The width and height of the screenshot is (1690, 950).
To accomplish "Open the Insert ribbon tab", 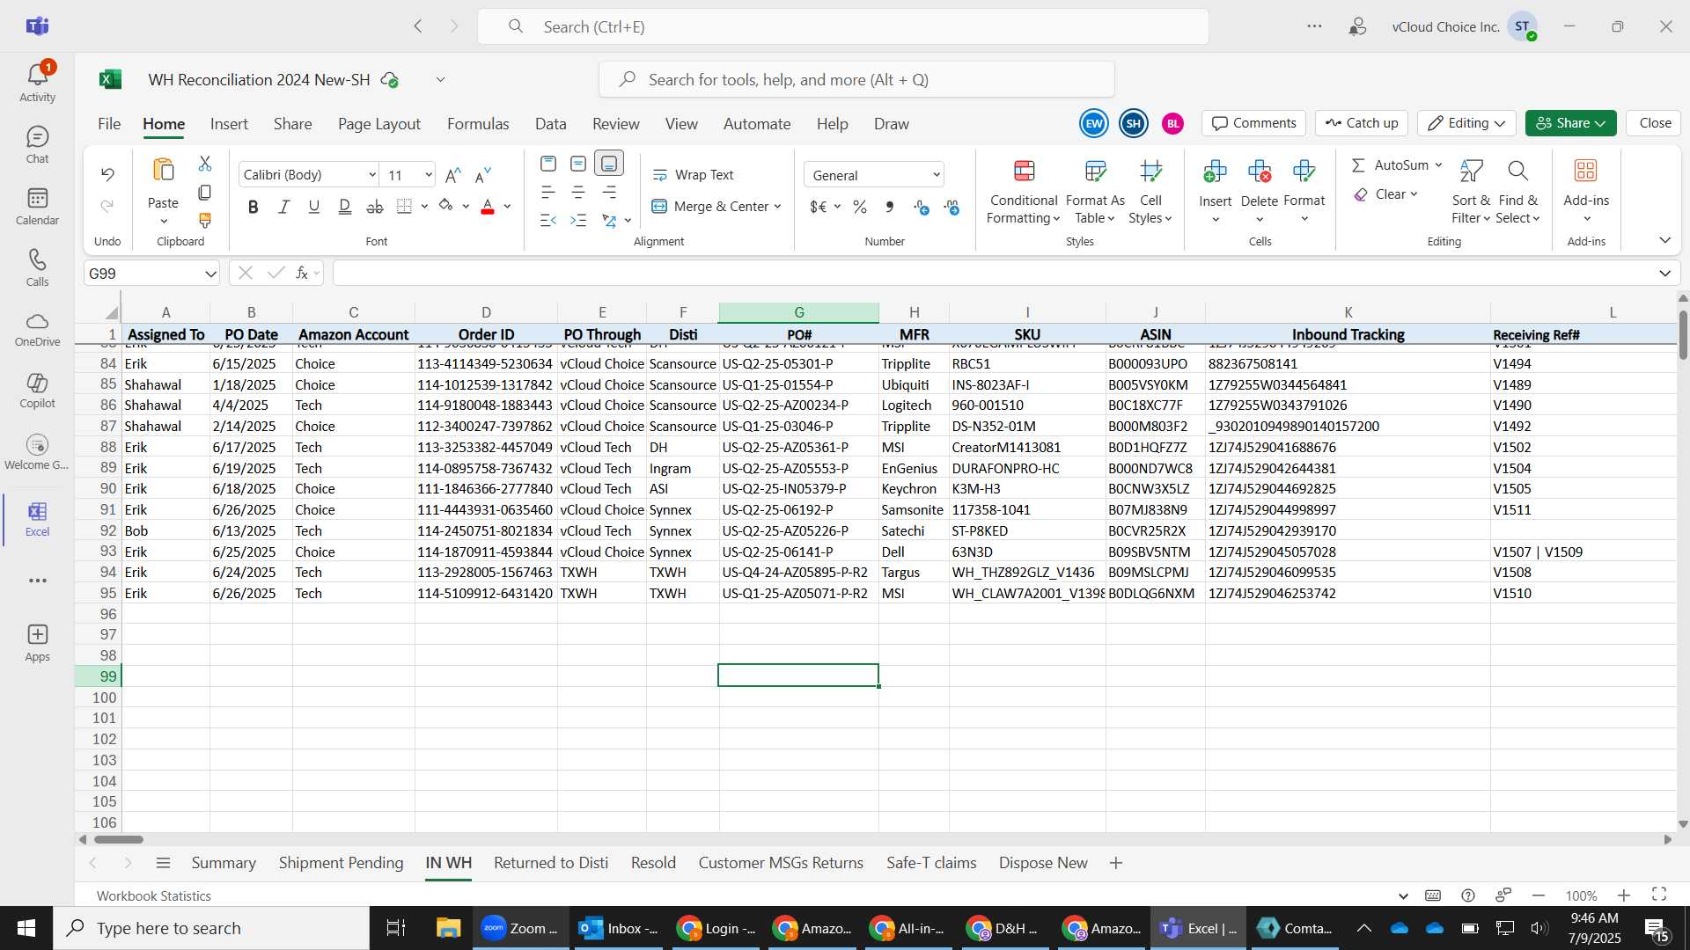I will coord(229,124).
